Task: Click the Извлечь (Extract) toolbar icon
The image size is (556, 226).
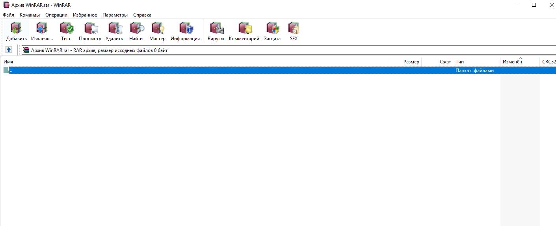Action: [42, 31]
